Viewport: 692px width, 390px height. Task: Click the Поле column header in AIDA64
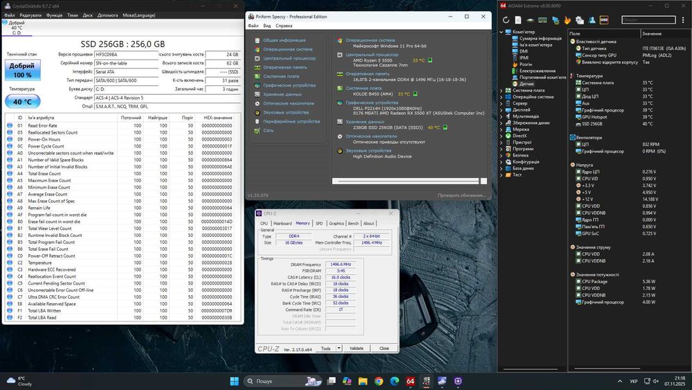pyautogui.click(x=603, y=33)
